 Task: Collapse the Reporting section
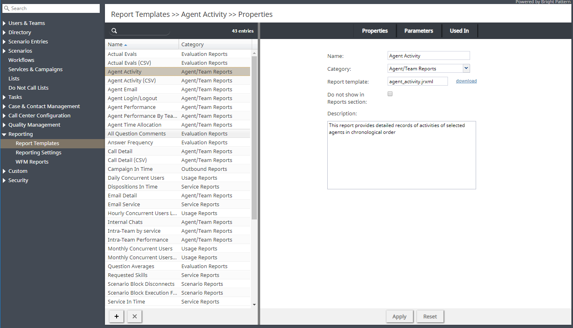4,134
